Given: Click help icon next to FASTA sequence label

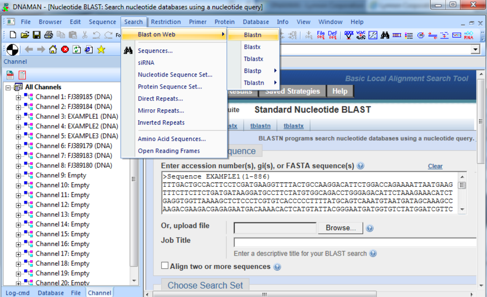Looking at the screenshot, I should pos(360,166).
